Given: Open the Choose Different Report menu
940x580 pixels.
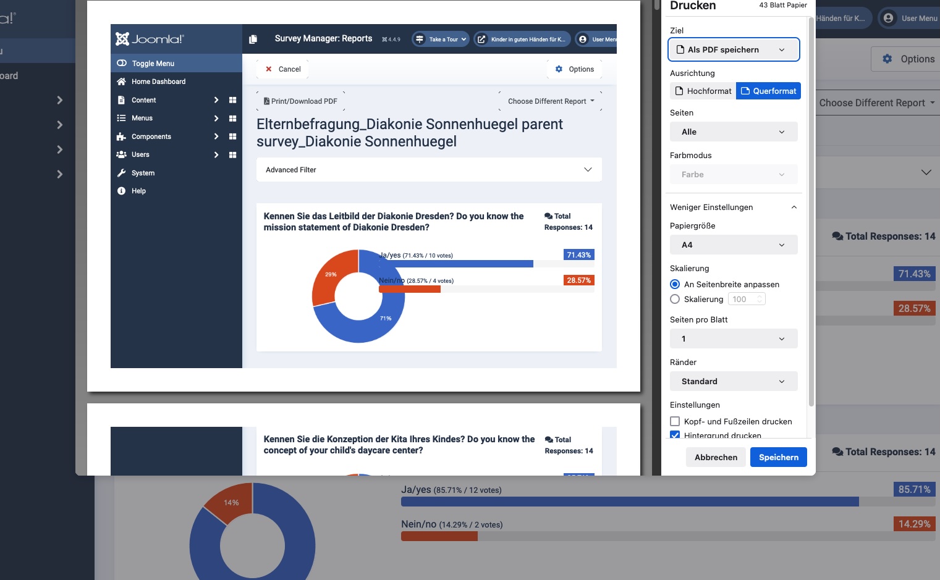Looking at the screenshot, I should 876,103.
